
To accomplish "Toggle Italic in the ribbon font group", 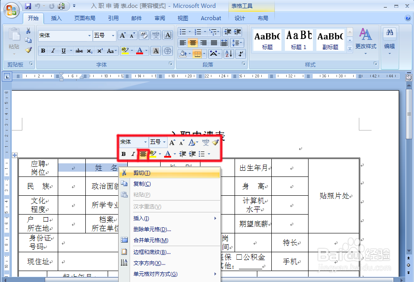I will [53, 51].
